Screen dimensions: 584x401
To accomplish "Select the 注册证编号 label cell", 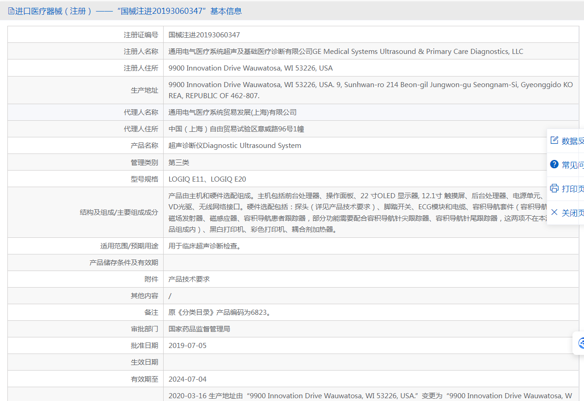I will 86,35.
